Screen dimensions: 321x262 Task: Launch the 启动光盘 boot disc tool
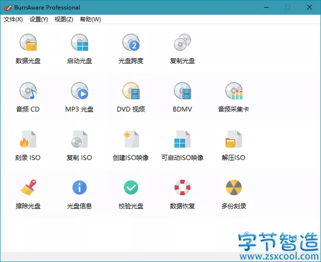(80, 49)
